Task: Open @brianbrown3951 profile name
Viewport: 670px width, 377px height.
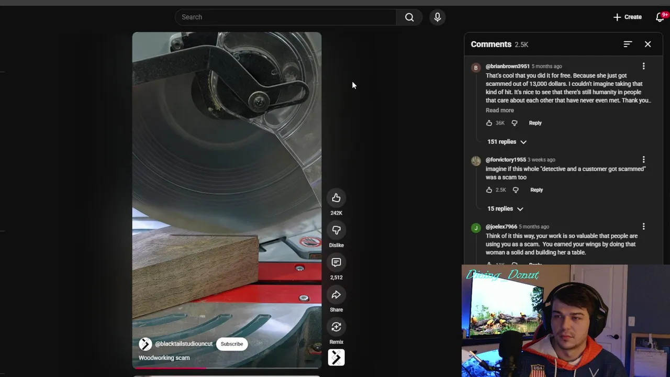Action: (x=507, y=66)
